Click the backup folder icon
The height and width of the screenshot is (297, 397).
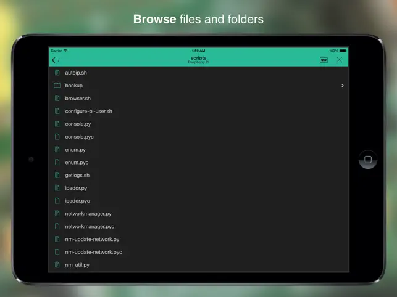tap(57, 86)
